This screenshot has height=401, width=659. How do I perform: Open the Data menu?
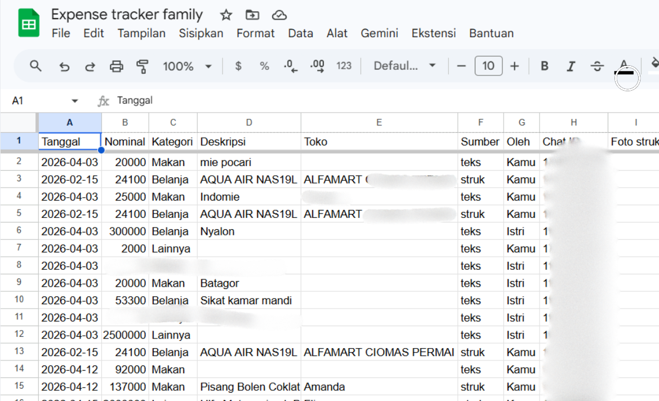pyautogui.click(x=301, y=33)
